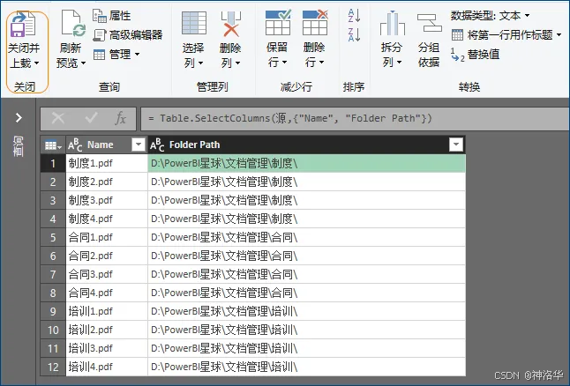Open query 属性 properties

pyautogui.click(x=111, y=16)
